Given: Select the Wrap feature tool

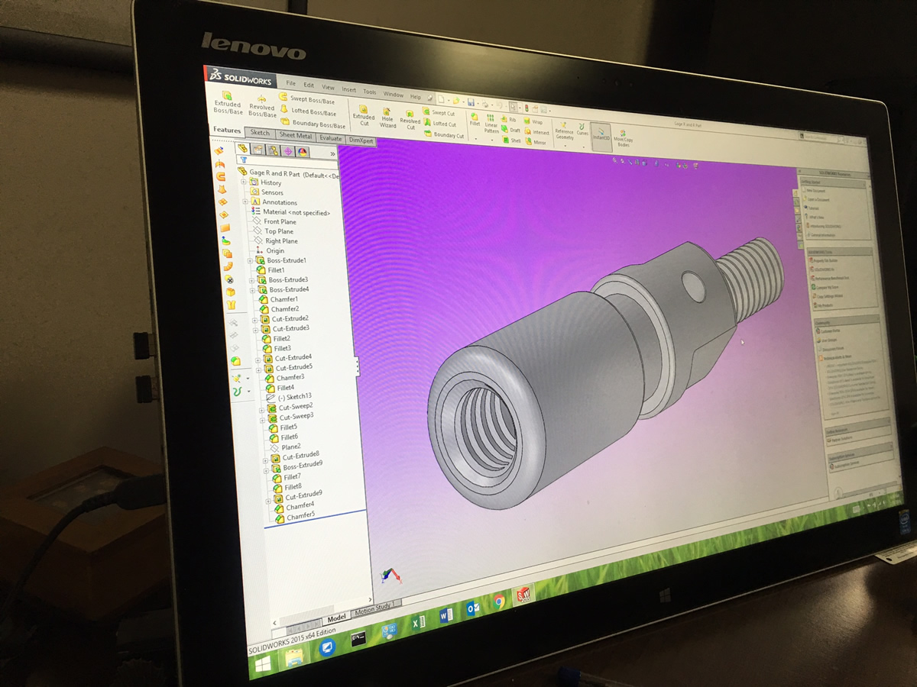Looking at the screenshot, I should pyautogui.click(x=533, y=122).
